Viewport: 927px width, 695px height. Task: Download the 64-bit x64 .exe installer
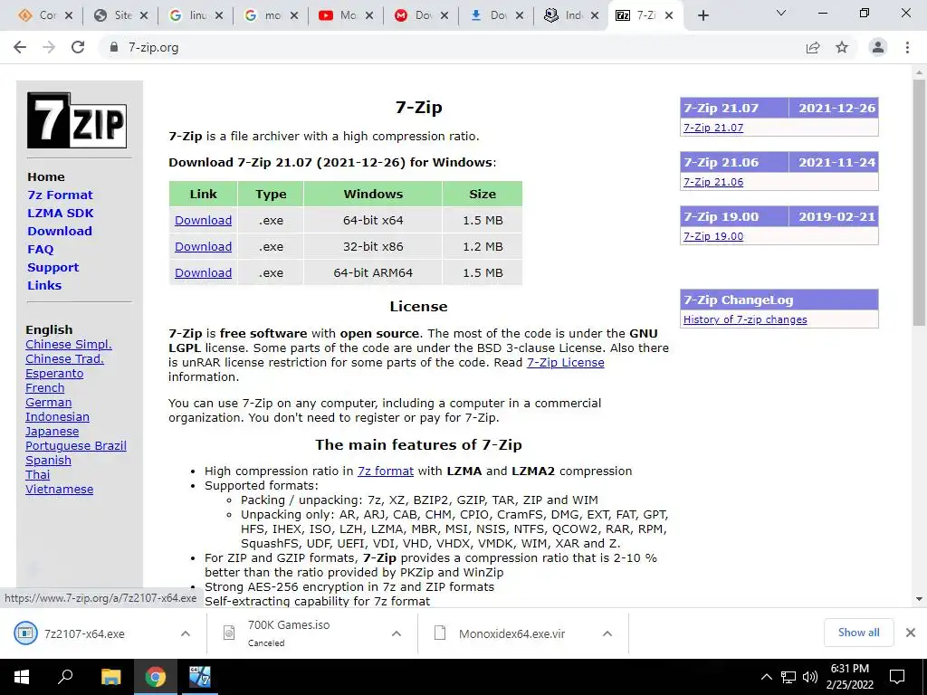click(x=203, y=220)
